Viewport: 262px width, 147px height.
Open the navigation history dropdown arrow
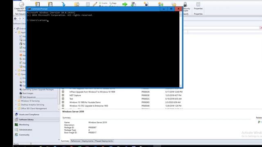point(23,18)
